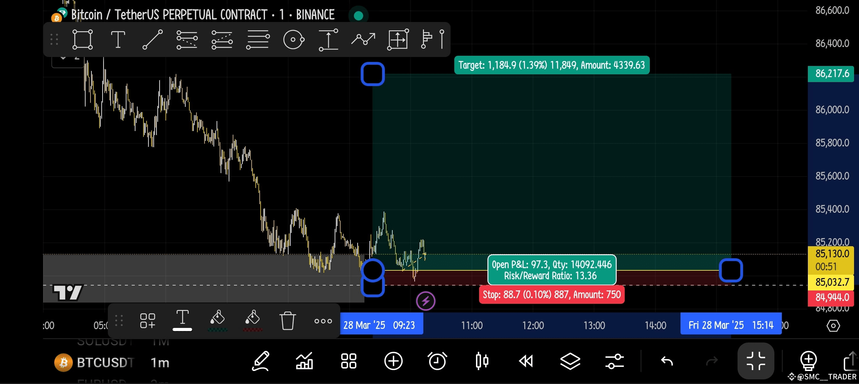The height and width of the screenshot is (384, 859).
Task: Open the drawing text settings tab
Action: pyautogui.click(x=182, y=319)
